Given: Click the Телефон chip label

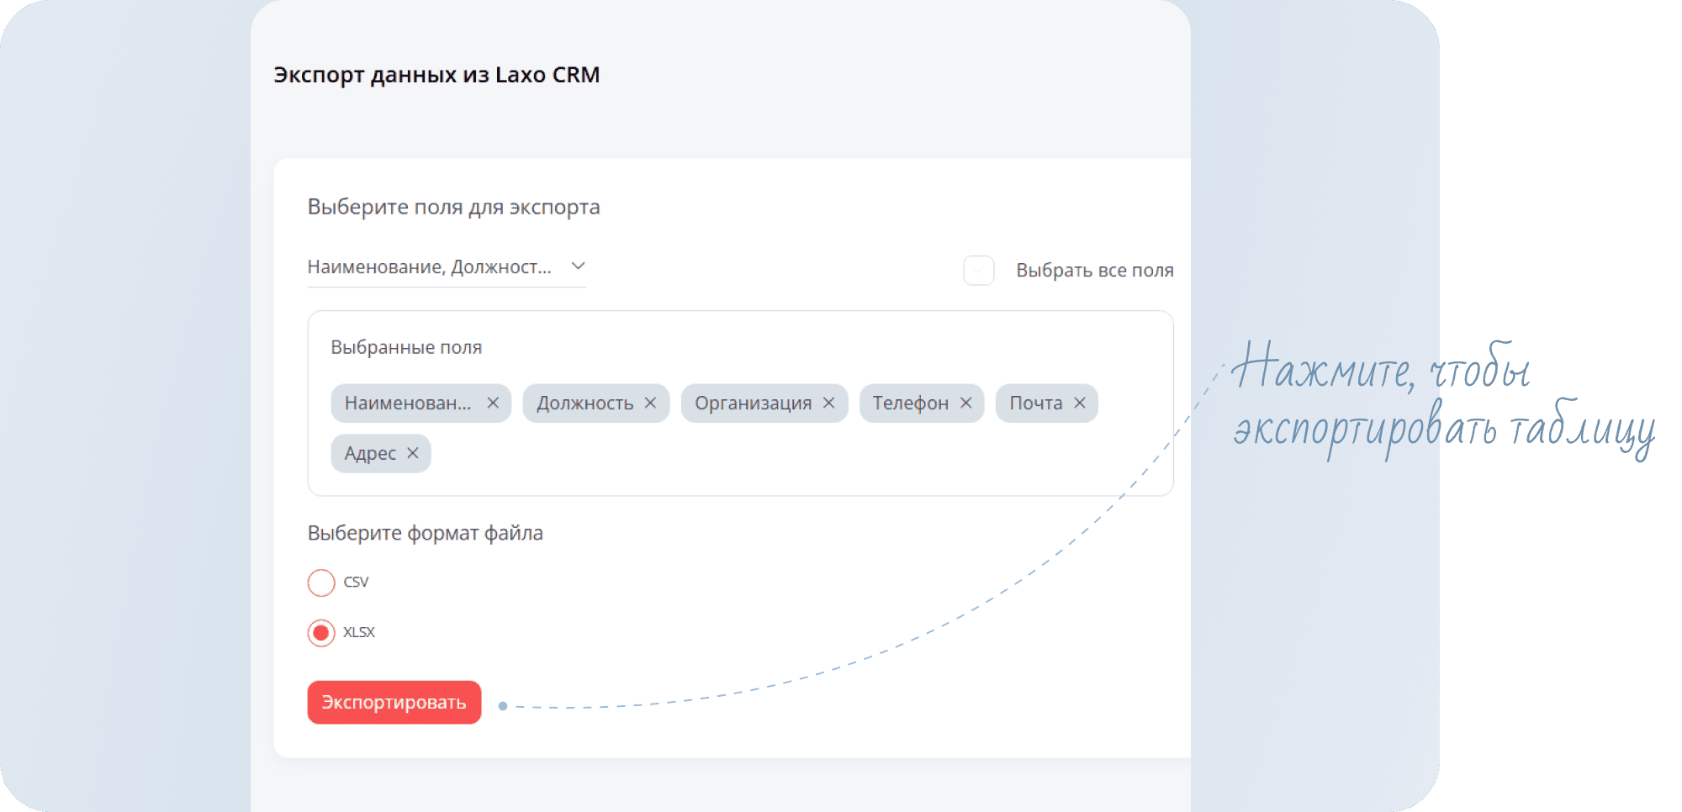Looking at the screenshot, I should tap(910, 403).
